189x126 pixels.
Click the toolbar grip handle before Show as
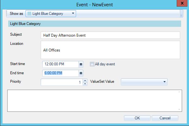(x=7, y=14)
